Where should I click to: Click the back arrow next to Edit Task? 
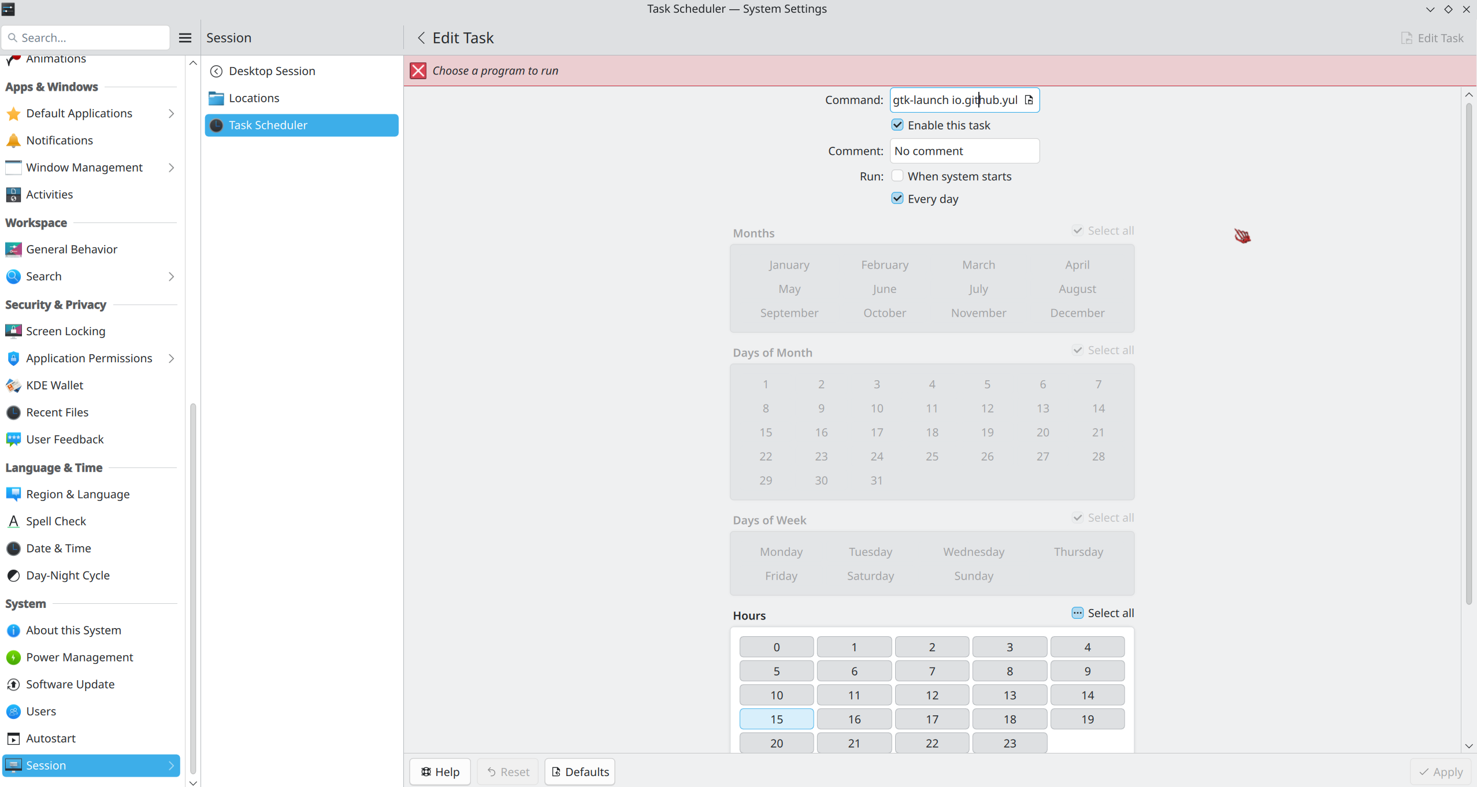(421, 38)
